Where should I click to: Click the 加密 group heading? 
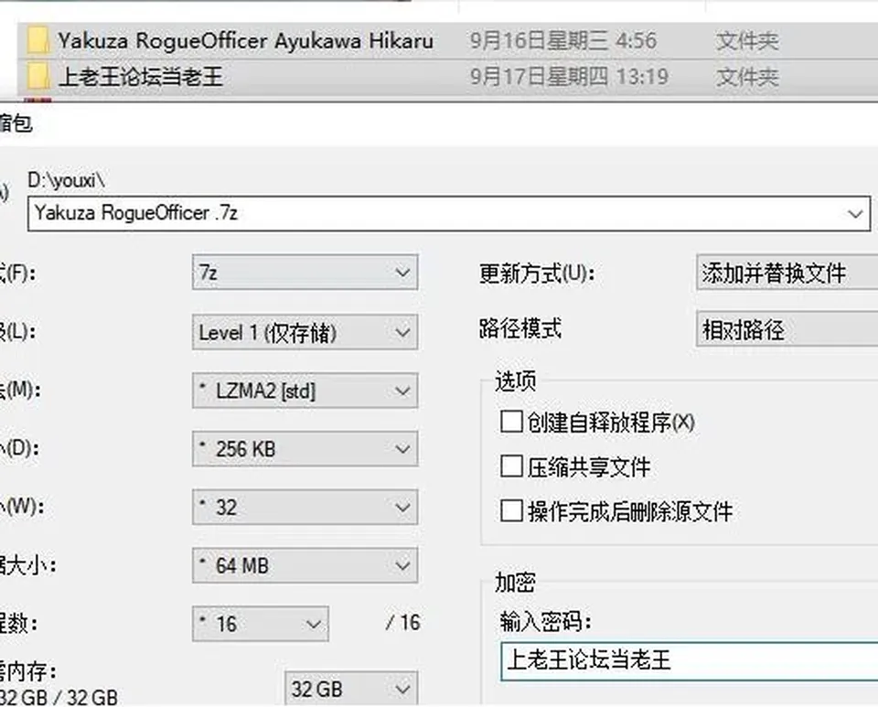click(x=515, y=583)
